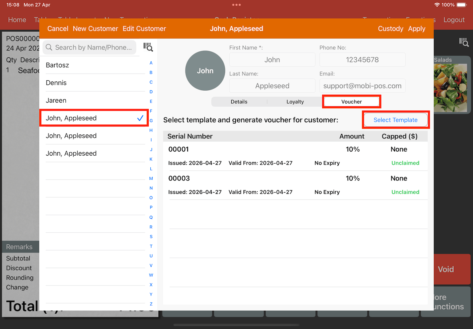Screen dimensions: 473x329
Task: Click Logout in the top bar
Action: point(454,20)
